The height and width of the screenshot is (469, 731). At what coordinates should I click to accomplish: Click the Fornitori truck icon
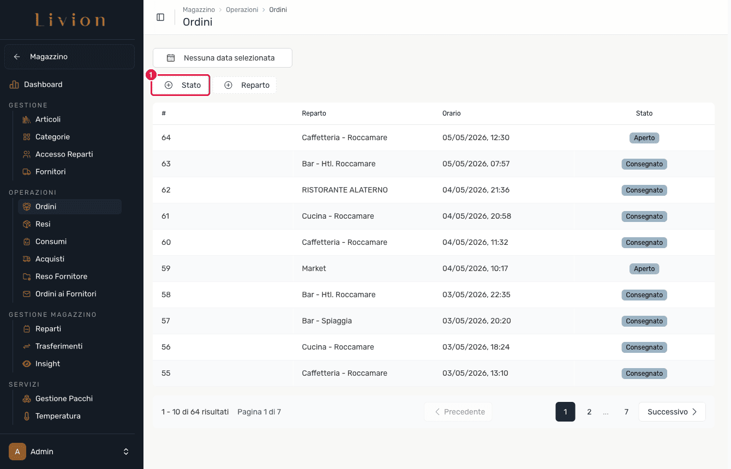coord(26,172)
